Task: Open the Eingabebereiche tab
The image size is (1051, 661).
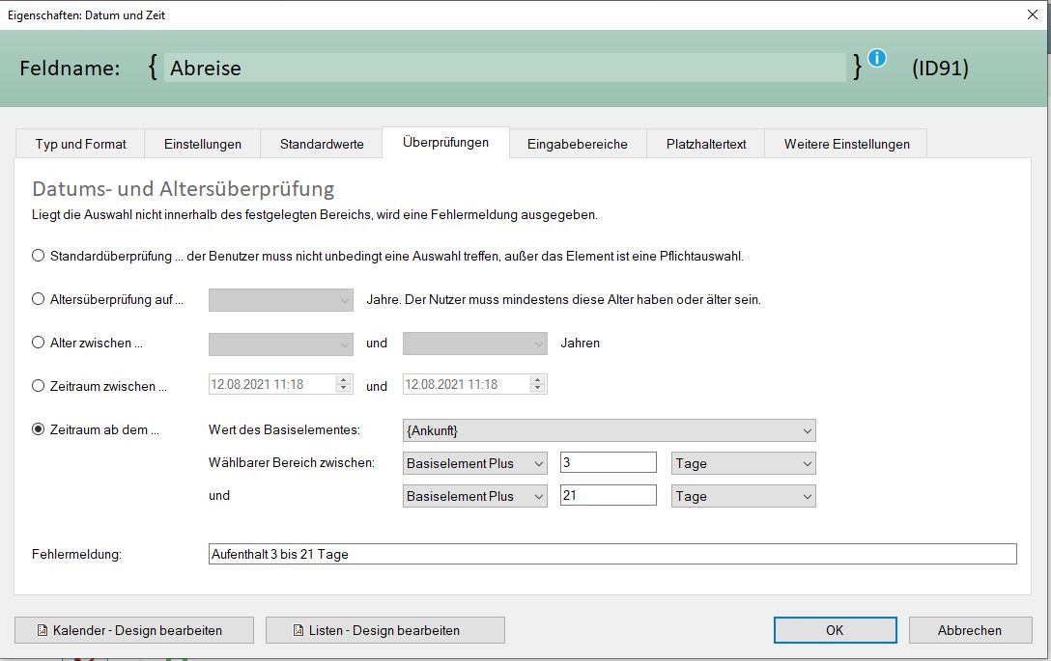Action: (577, 144)
